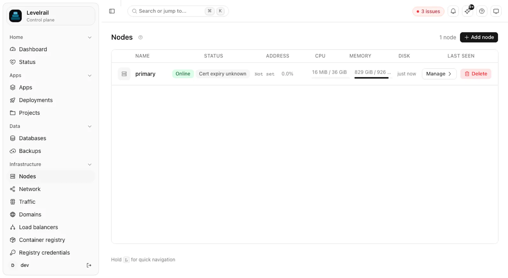This screenshot has height=278, width=508.
Task: Open Network
Action: [51, 189]
